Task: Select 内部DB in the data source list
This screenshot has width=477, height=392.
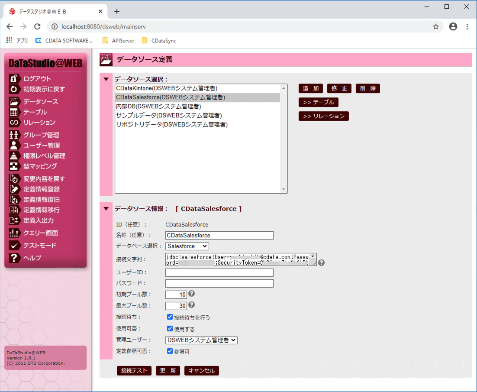Action: (197, 107)
